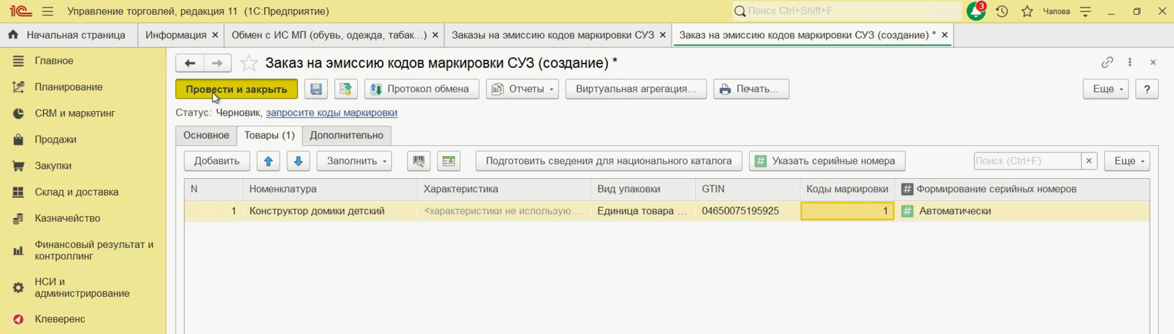The image size is (1174, 334).
Task: Select the GTIN 04650075195925 cell
Action: click(748, 211)
